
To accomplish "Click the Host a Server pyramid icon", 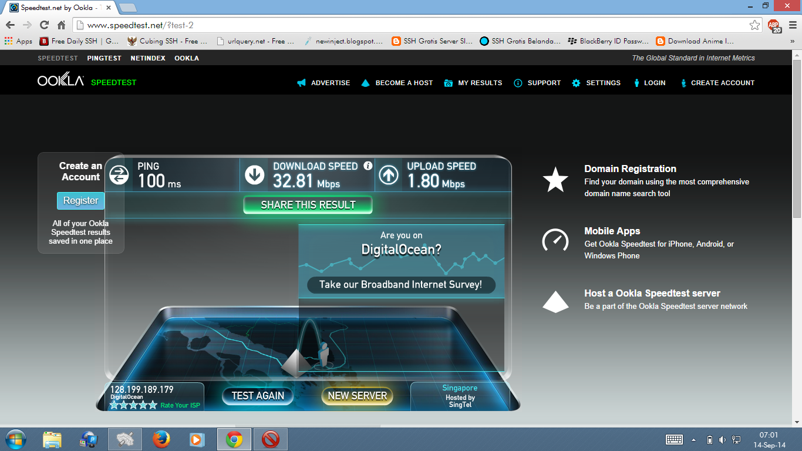I will (x=555, y=302).
